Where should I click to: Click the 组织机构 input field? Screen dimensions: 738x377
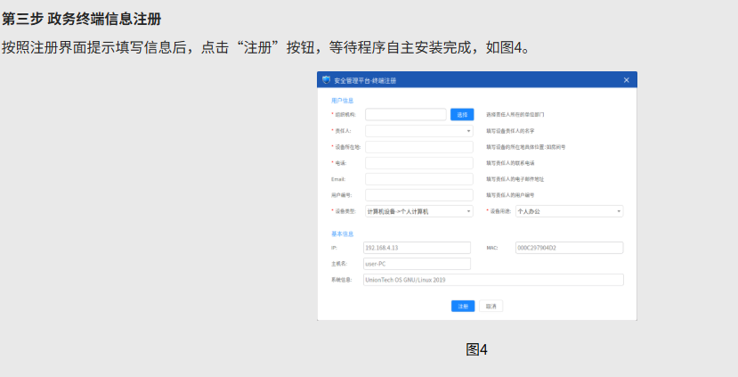[405, 114]
